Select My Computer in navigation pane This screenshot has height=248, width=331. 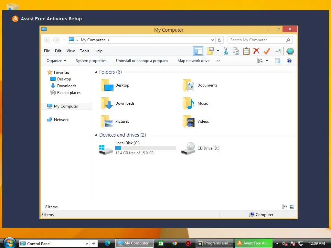(66, 106)
